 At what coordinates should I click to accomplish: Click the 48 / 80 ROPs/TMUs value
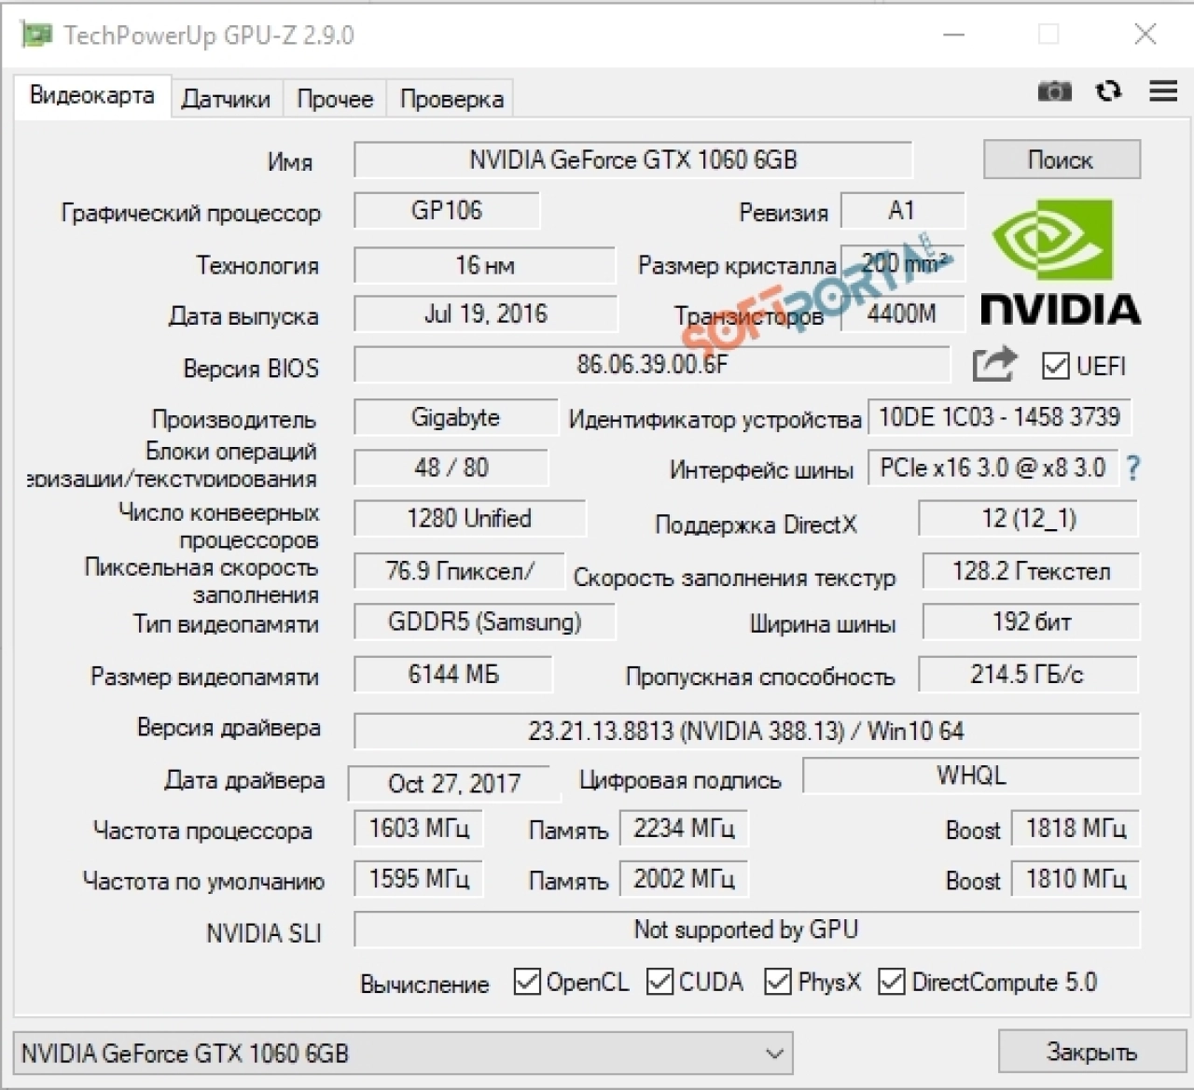[451, 468]
